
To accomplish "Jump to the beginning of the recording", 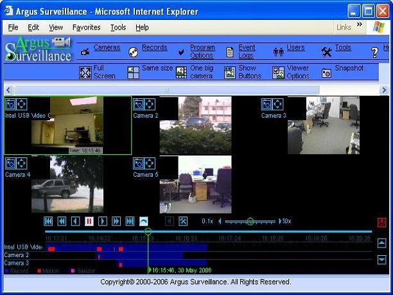I will tap(48, 221).
